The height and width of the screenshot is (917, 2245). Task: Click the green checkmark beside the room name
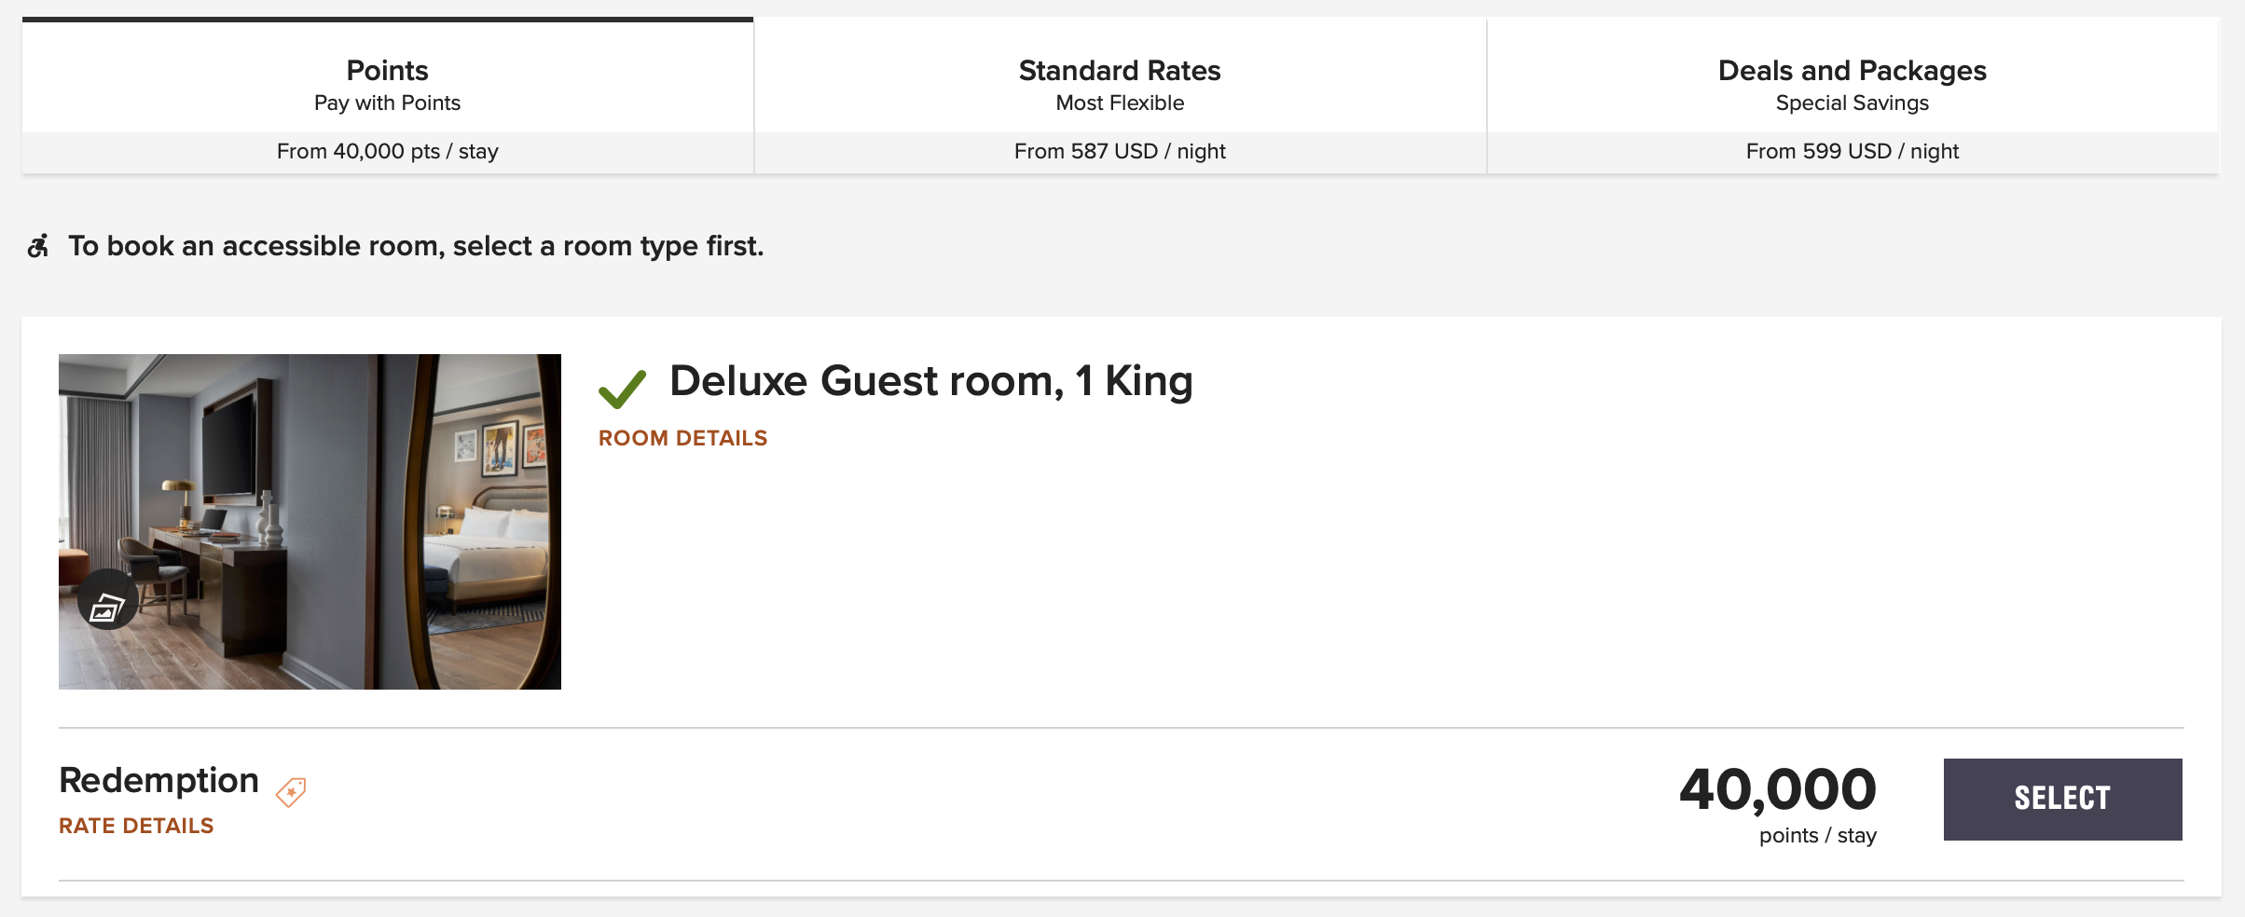[622, 389]
